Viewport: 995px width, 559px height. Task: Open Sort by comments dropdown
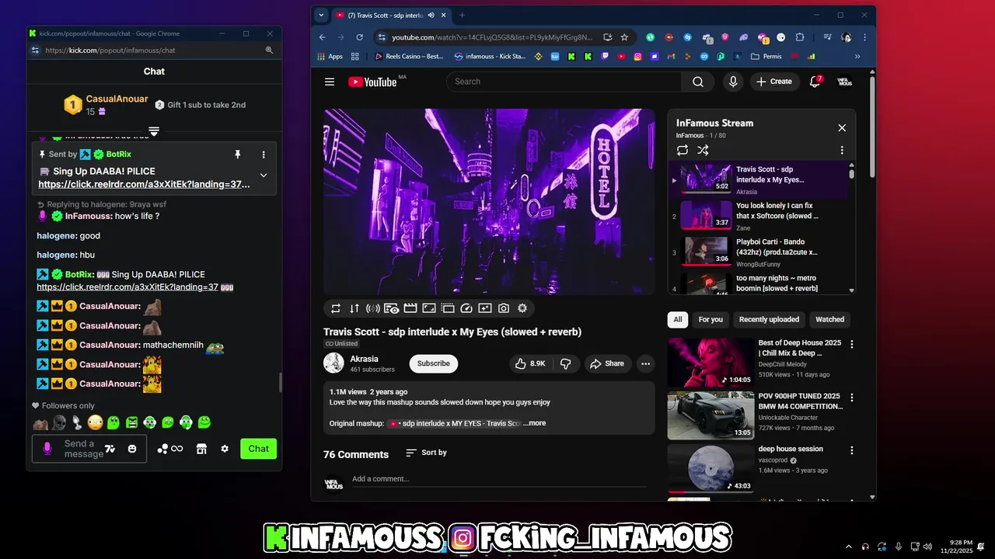[426, 453]
